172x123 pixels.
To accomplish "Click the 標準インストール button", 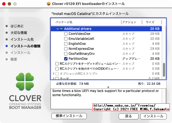I will click(x=69, y=116).
